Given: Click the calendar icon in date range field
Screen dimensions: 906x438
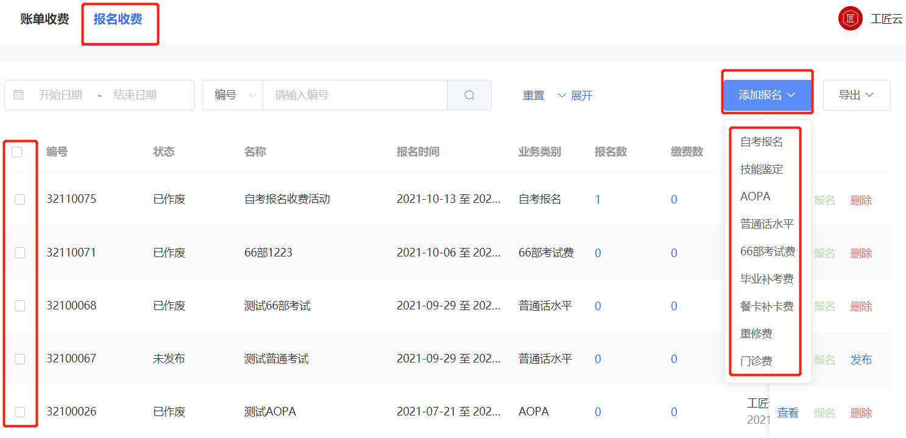Looking at the screenshot, I should pos(19,95).
